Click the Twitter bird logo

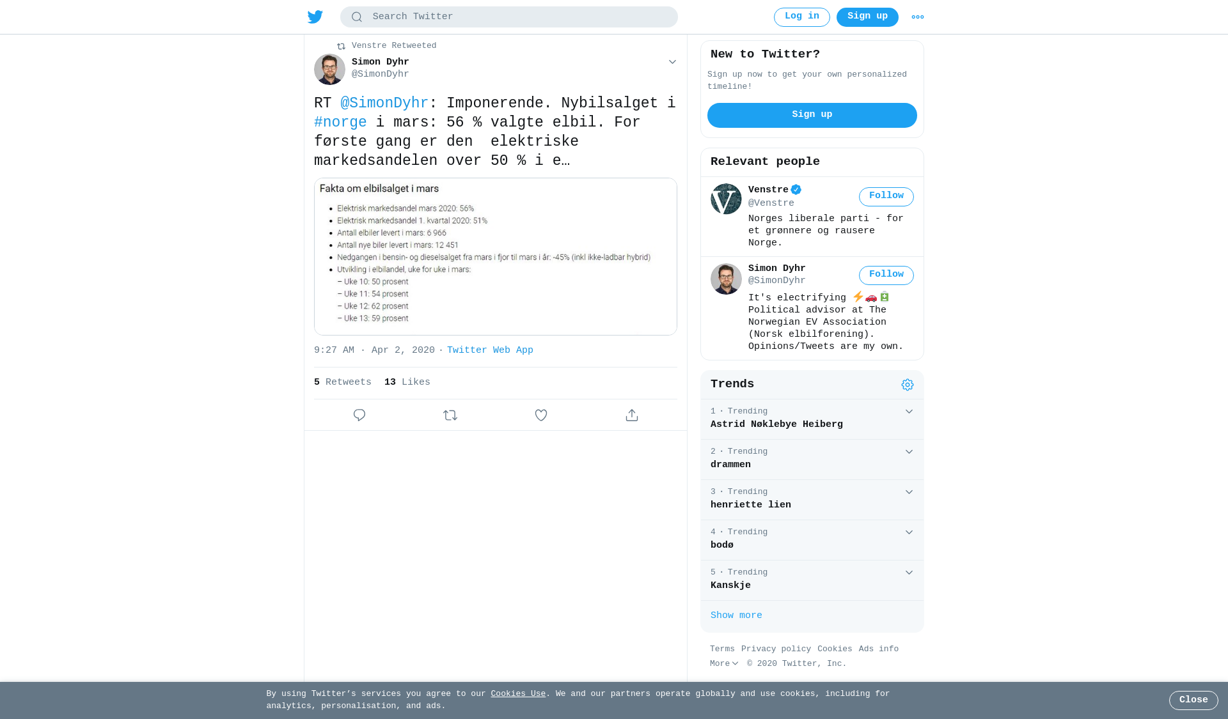click(315, 17)
